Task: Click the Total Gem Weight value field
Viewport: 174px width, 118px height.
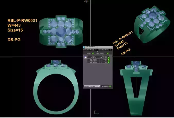Action: (x=96, y=50)
